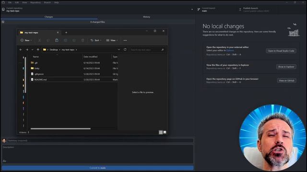The width and height of the screenshot is (307, 172).
Task: Open the View dropdown in Explorer
Action: tap(112, 40)
